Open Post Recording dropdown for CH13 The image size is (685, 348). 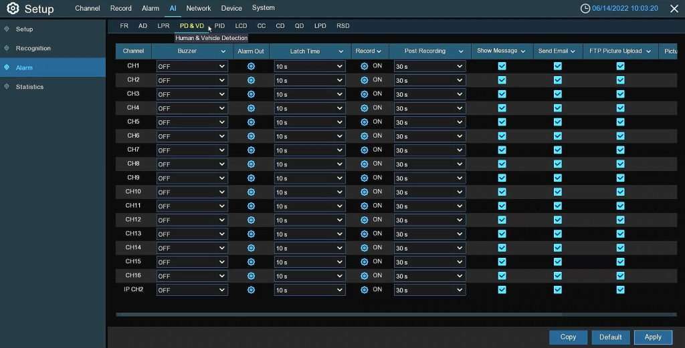429,234
